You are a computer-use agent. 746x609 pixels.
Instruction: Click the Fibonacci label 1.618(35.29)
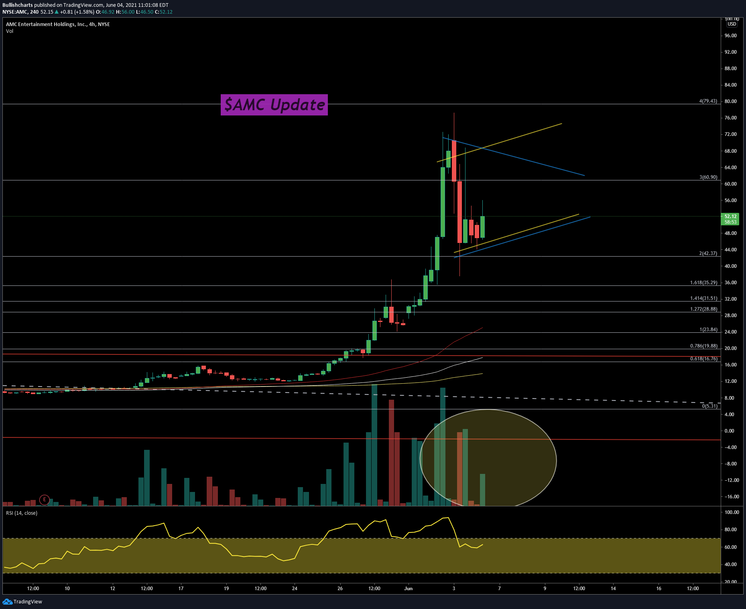(704, 283)
